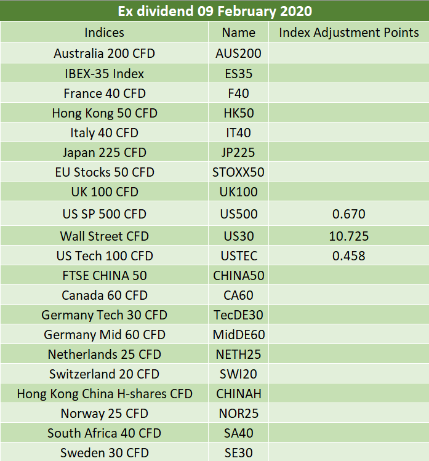Image resolution: width=429 pixels, height=461 pixels.
Task: Select the 'Australia 200 CFD' cell
Action: (x=105, y=54)
